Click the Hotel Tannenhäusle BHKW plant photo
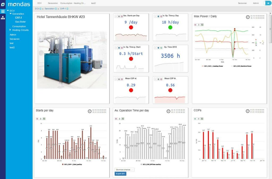The height and width of the screenshot is (179, 272). [72, 60]
